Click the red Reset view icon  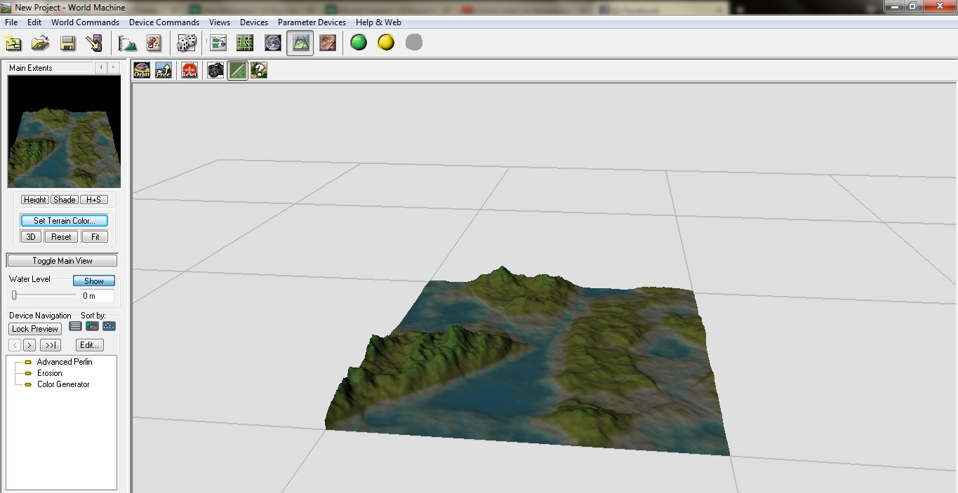coord(189,70)
